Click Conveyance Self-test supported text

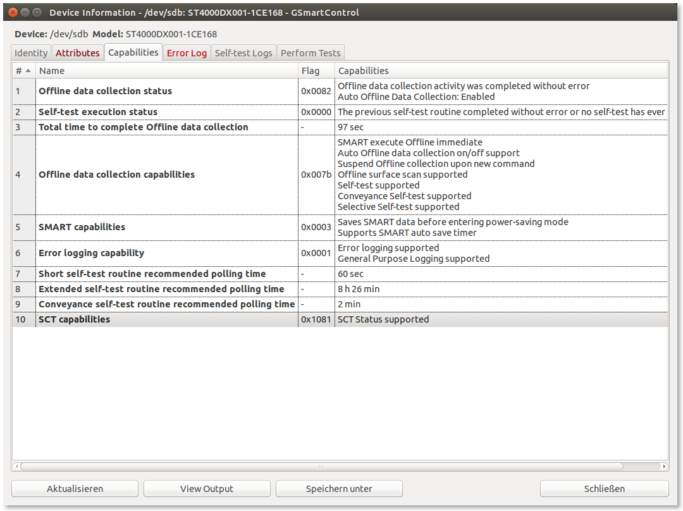pyautogui.click(x=405, y=196)
